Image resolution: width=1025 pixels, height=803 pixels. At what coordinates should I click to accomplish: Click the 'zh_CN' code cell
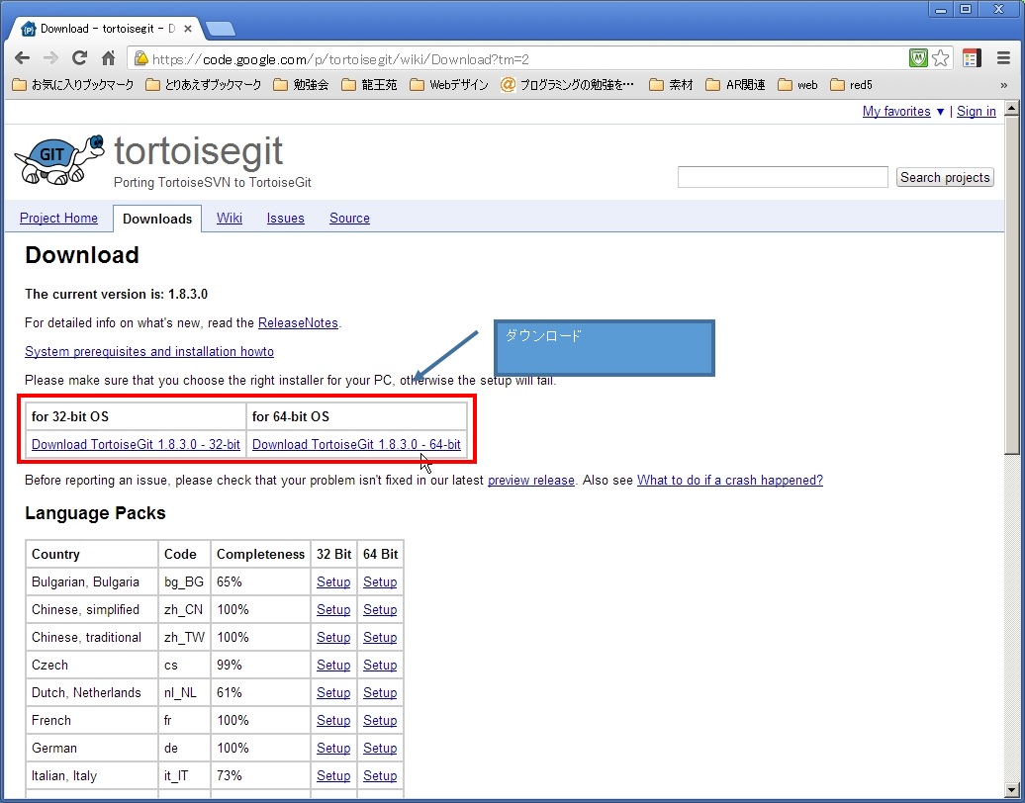click(184, 609)
